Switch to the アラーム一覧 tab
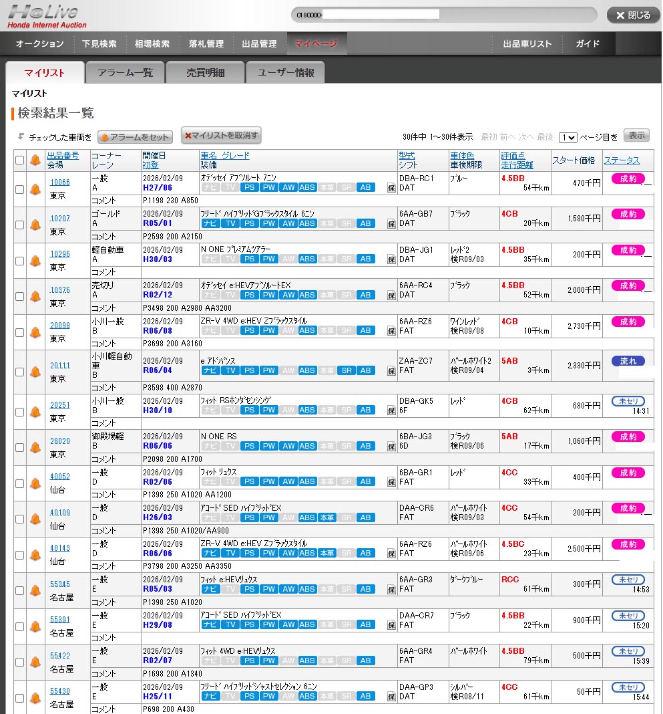Image resolution: width=663 pixels, height=714 pixels. coord(125,73)
